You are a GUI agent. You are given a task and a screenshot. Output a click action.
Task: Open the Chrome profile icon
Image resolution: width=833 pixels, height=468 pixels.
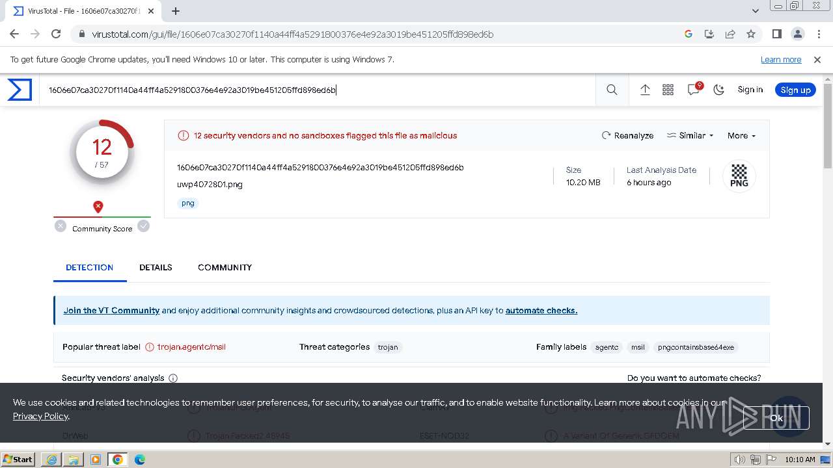(x=797, y=34)
